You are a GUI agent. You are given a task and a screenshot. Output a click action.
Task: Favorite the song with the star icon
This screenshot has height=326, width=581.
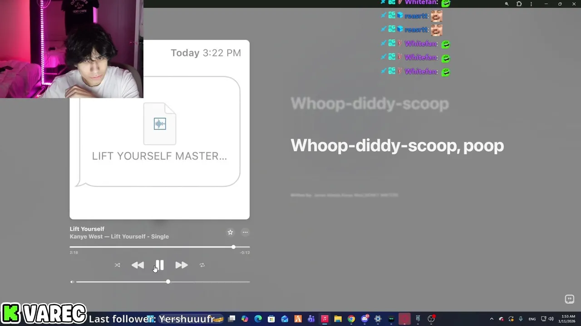coord(230,232)
